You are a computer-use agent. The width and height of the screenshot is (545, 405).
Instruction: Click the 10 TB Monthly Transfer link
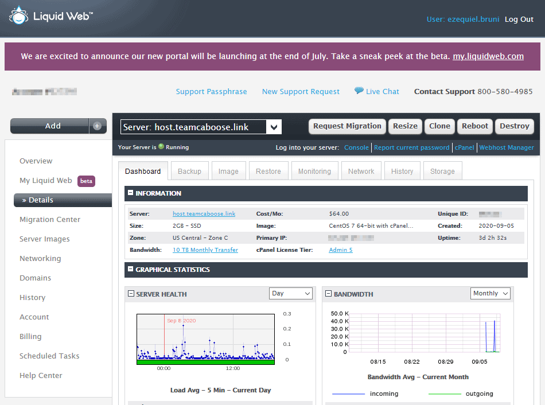point(205,250)
